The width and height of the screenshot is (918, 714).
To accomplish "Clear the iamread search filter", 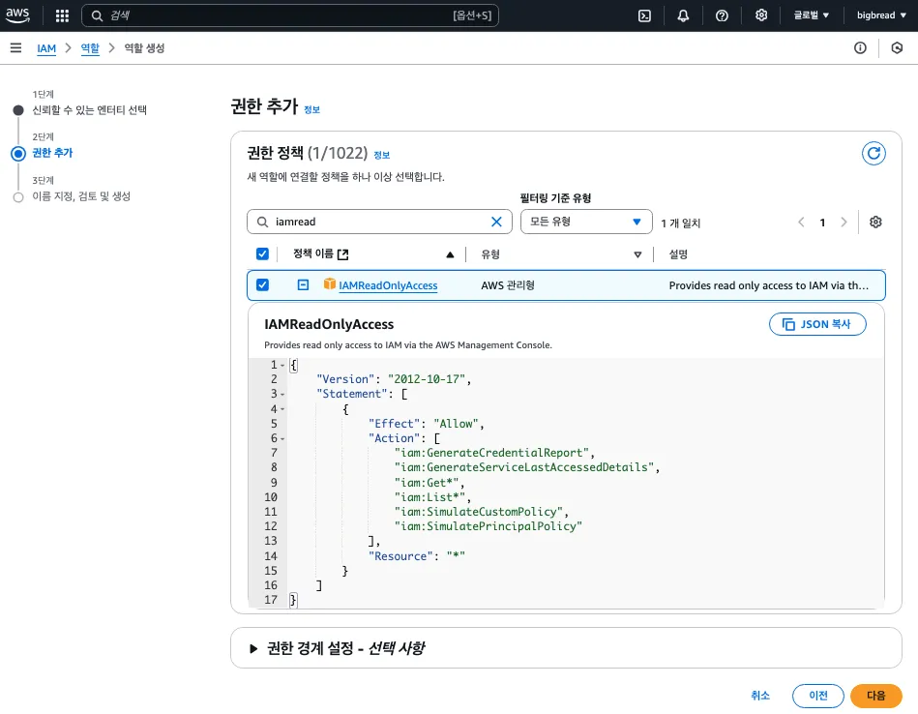I will (x=496, y=222).
